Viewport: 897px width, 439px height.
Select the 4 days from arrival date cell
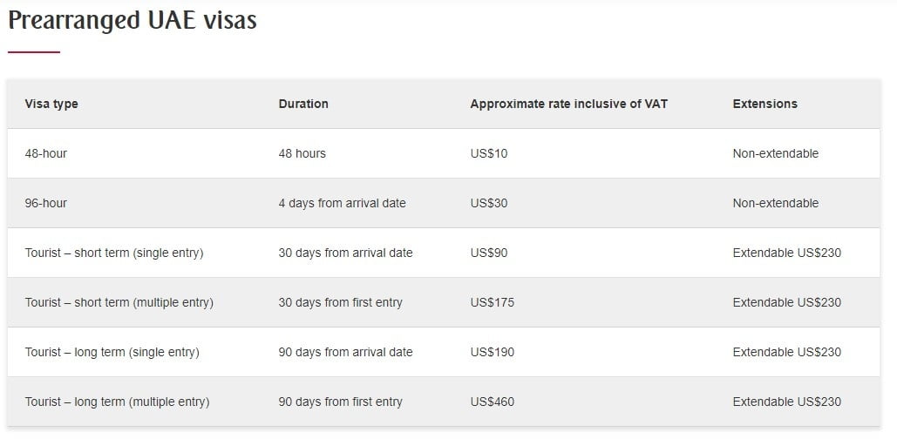342,203
